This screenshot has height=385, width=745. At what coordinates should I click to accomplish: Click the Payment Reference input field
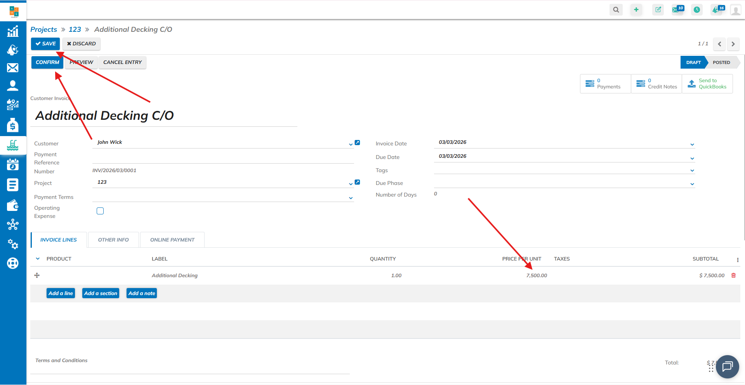coord(223,158)
